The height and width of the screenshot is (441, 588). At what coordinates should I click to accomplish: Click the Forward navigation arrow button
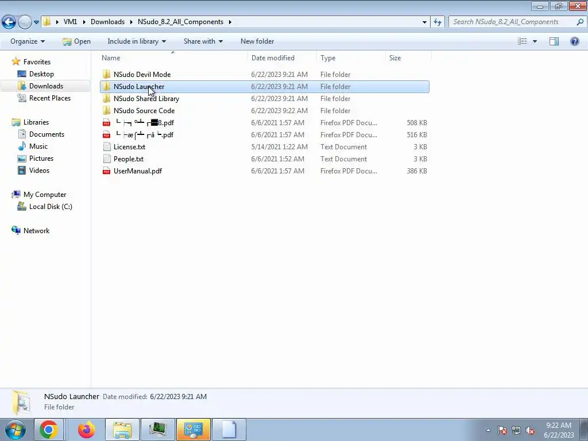(x=25, y=22)
